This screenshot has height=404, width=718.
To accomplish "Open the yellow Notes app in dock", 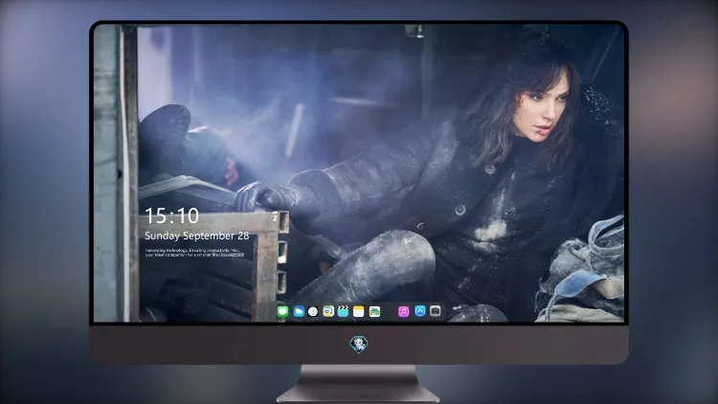I will (359, 312).
